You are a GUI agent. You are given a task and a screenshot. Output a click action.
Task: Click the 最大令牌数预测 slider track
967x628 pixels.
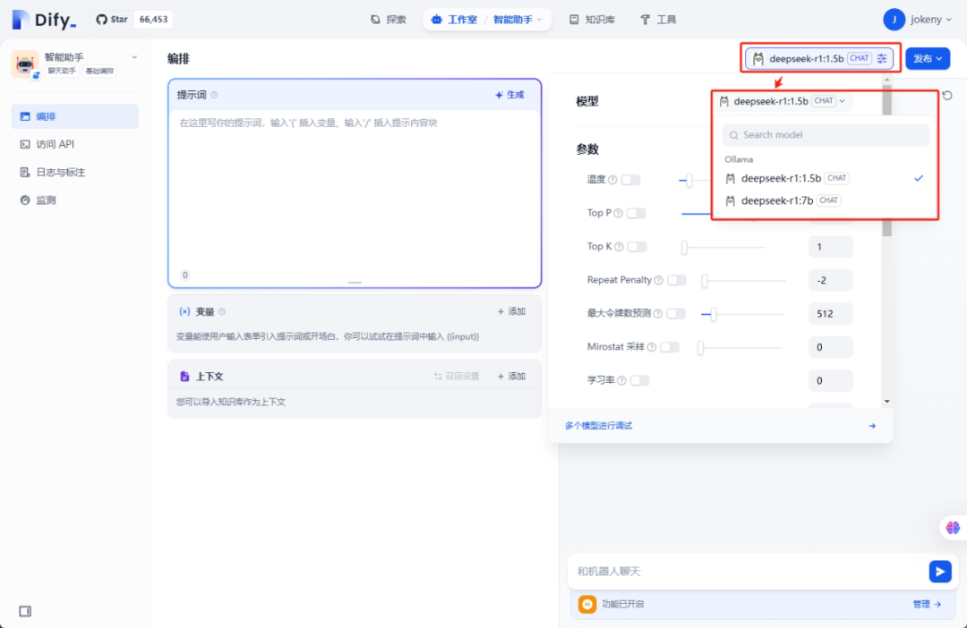(x=743, y=314)
